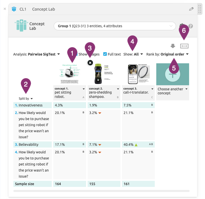The width and height of the screenshot is (205, 199).
Task: Click the Innovativeness attribute row label
Action: coord(30,105)
